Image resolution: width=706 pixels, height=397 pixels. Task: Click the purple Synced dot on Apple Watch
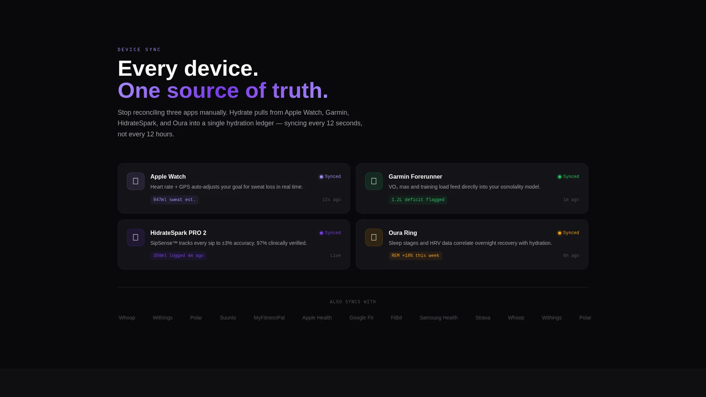[321, 177]
